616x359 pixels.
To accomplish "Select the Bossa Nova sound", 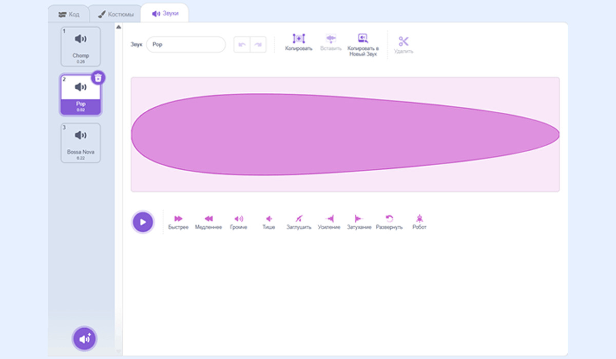I will [x=81, y=143].
